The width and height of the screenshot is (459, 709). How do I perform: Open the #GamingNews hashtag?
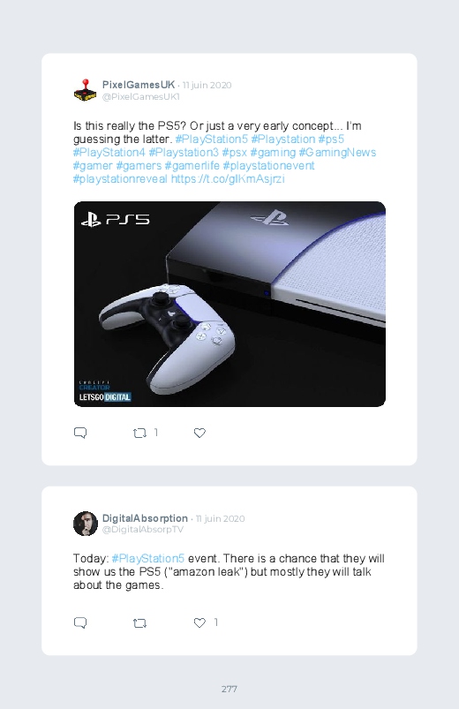337,153
